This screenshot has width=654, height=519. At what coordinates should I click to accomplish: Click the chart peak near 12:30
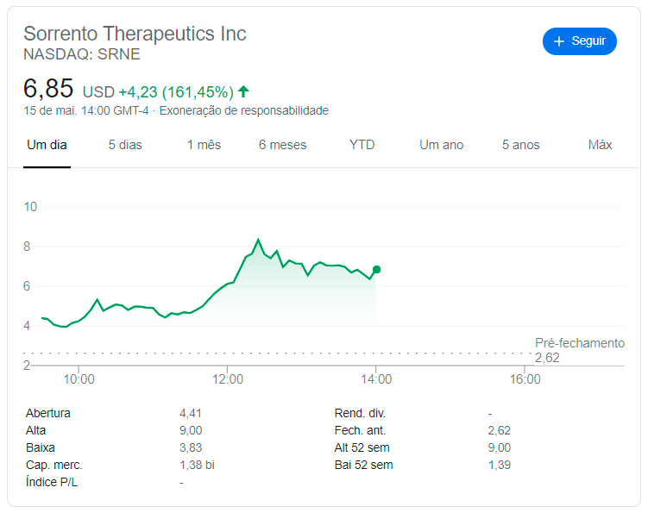pos(258,240)
